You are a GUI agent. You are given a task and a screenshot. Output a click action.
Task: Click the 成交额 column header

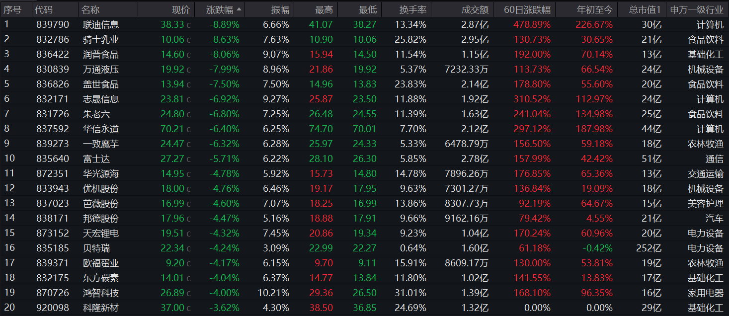click(x=475, y=9)
